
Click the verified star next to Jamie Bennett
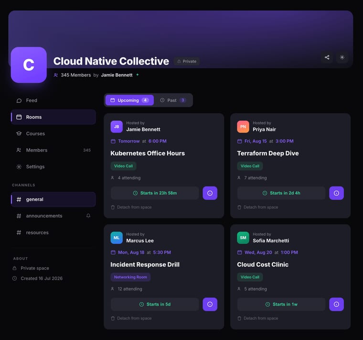138,75
